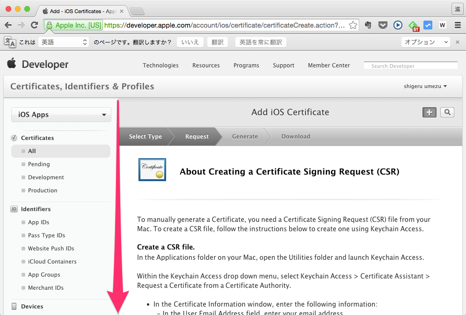
Task: Open the Programs menu
Action: coord(247,66)
